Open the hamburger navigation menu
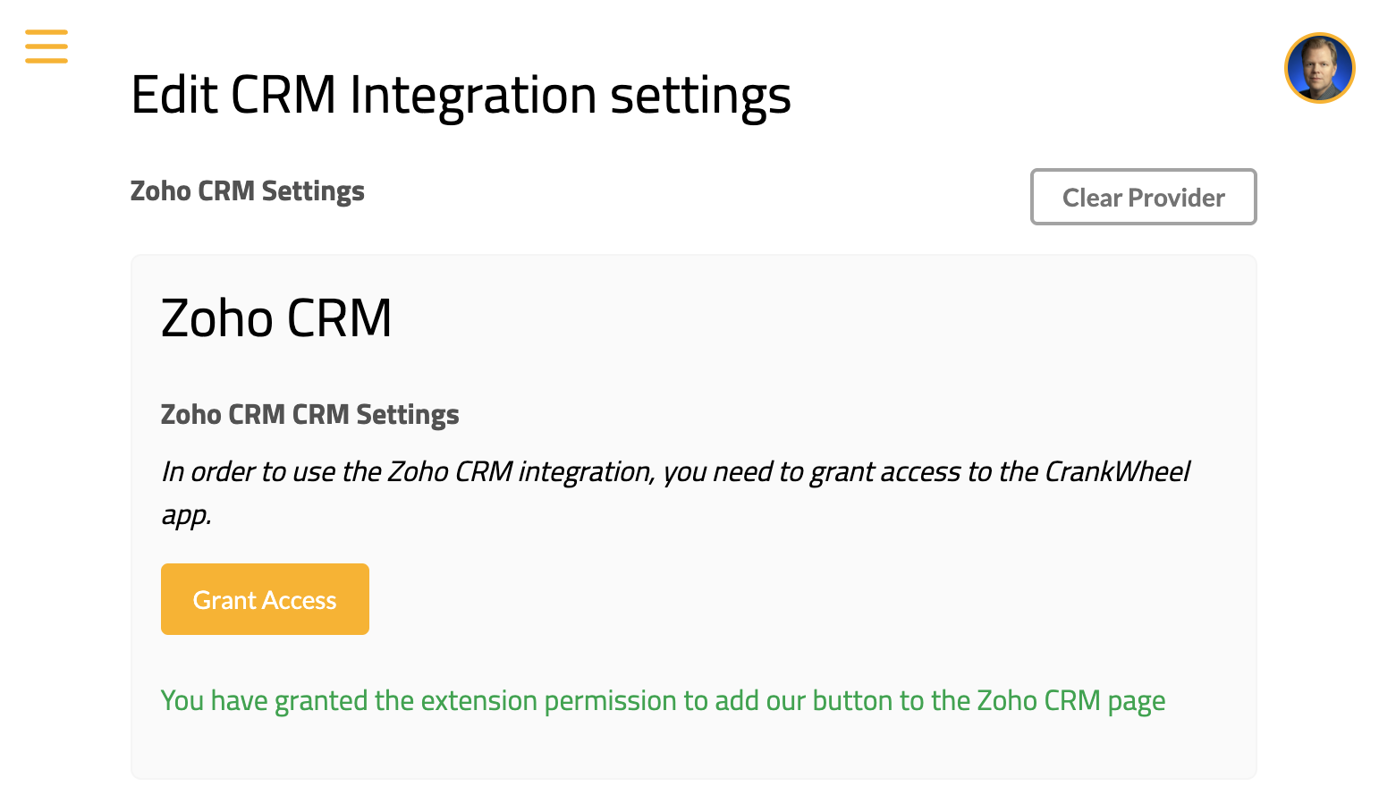 tap(47, 47)
